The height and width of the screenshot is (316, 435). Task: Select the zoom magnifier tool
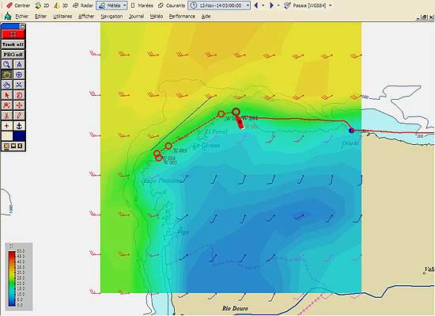(x=7, y=64)
